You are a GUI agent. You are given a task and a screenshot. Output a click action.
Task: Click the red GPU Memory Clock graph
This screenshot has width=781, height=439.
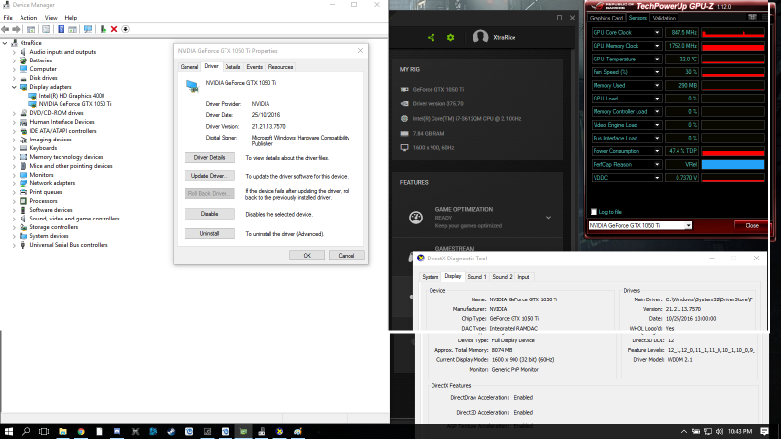tap(733, 46)
